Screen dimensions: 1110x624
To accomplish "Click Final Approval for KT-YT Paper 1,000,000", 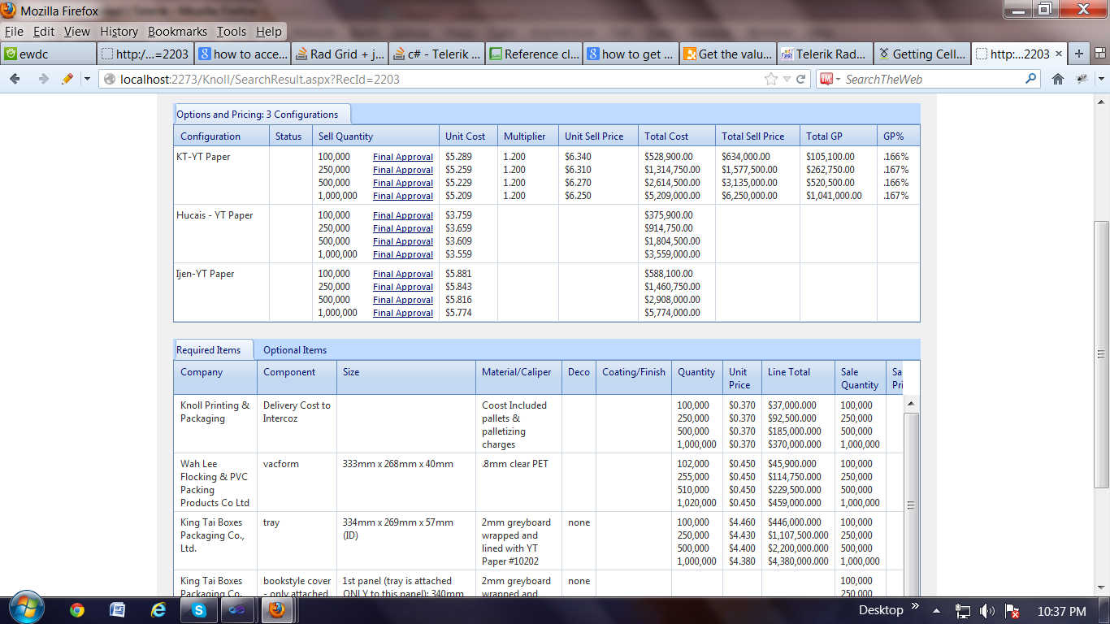I will [403, 196].
